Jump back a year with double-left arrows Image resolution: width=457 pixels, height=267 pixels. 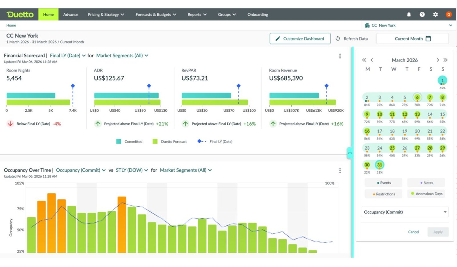coord(364,60)
